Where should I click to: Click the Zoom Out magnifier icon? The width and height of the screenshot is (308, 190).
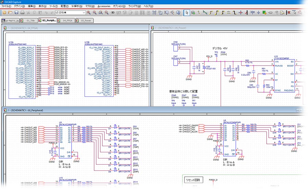(x=94, y=13)
